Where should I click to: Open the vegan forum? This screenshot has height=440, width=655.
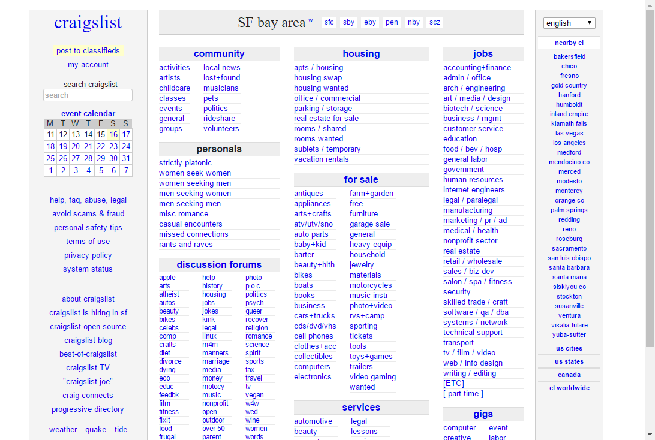[254, 395]
